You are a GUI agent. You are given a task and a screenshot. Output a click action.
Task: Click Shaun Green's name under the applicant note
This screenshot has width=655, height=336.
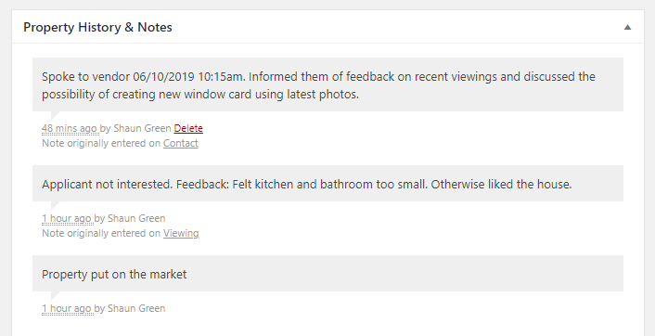pos(136,218)
